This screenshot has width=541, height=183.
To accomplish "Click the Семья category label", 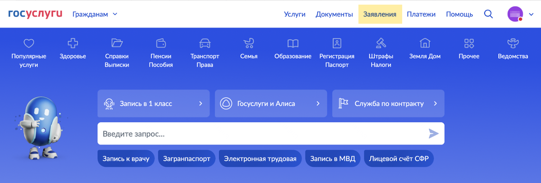I will 249,56.
